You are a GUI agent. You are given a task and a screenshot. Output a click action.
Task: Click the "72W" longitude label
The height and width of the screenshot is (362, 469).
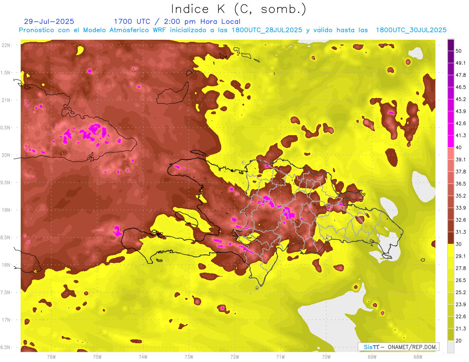click(234, 357)
